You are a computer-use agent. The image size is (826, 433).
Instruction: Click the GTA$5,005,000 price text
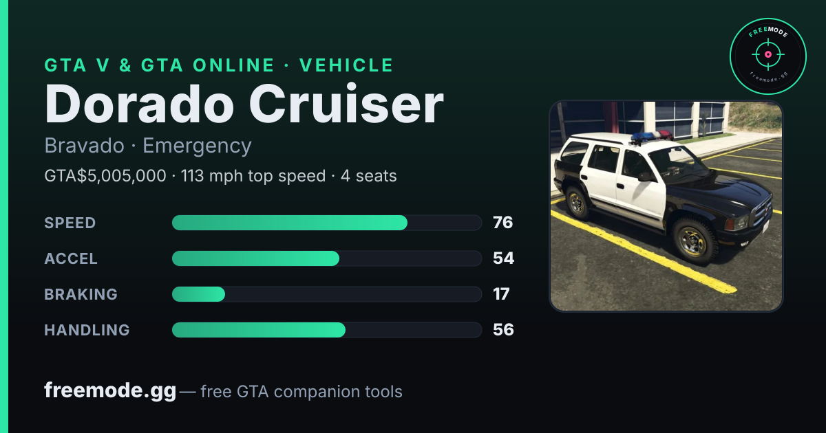click(x=105, y=176)
